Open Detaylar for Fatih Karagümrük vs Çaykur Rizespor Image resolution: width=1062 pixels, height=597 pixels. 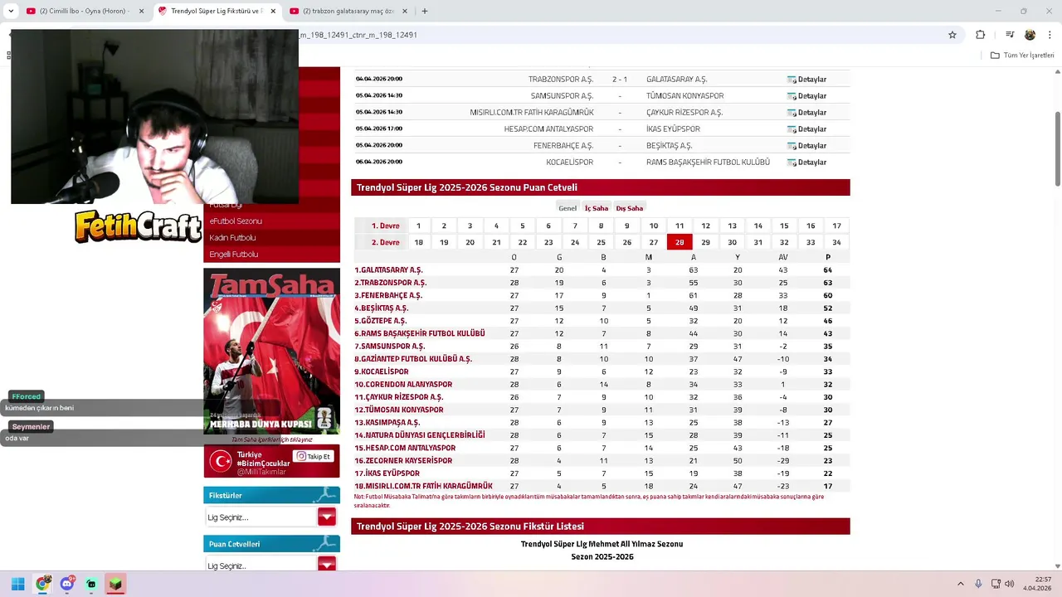(807, 113)
